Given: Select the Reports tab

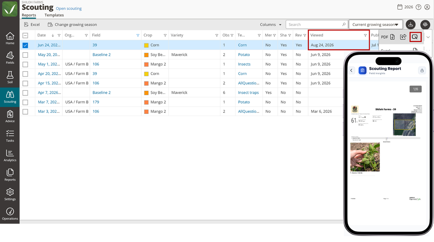Looking at the screenshot, I should [x=29, y=15].
